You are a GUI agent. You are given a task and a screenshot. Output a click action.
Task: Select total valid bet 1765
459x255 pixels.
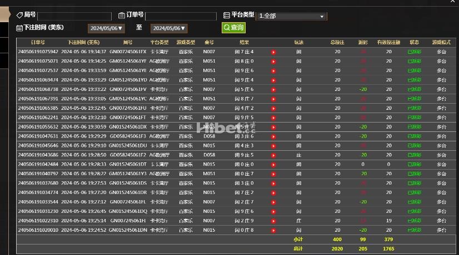388,249
